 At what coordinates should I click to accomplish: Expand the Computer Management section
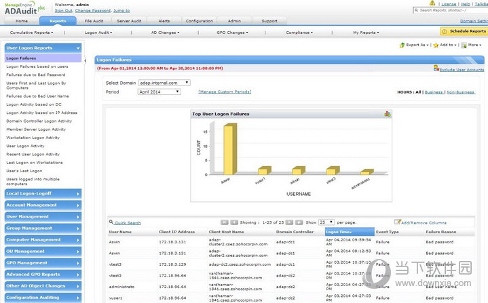(43, 239)
